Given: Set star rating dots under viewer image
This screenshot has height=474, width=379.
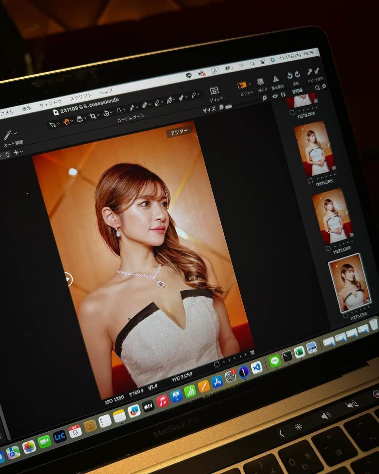Looking at the screenshot, I should coord(234,358).
